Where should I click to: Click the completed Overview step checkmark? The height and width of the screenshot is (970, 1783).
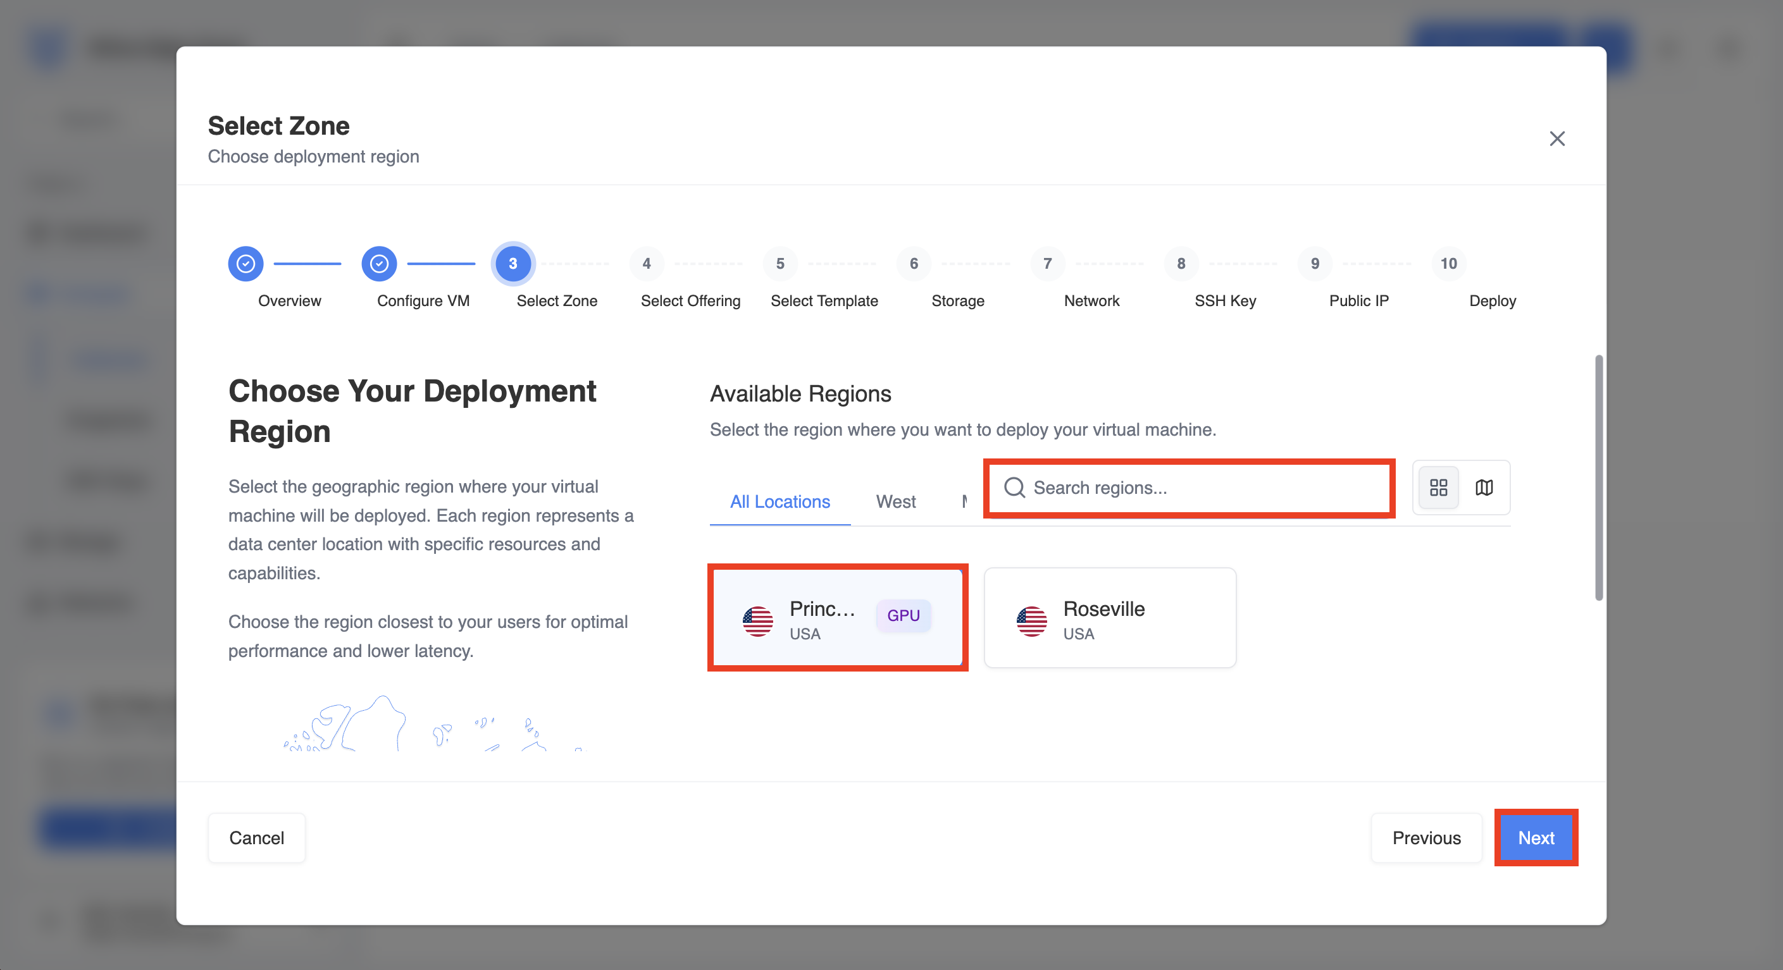click(245, 264)
